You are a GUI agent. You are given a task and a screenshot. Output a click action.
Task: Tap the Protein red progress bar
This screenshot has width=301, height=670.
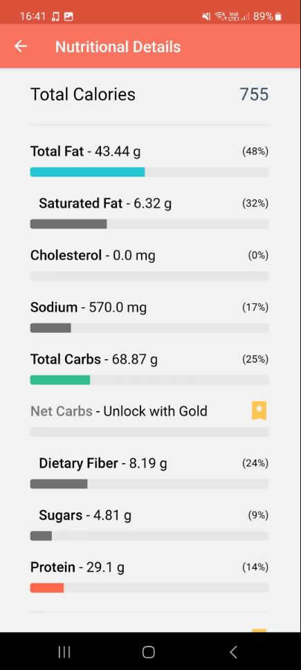(x=47, y=588)
